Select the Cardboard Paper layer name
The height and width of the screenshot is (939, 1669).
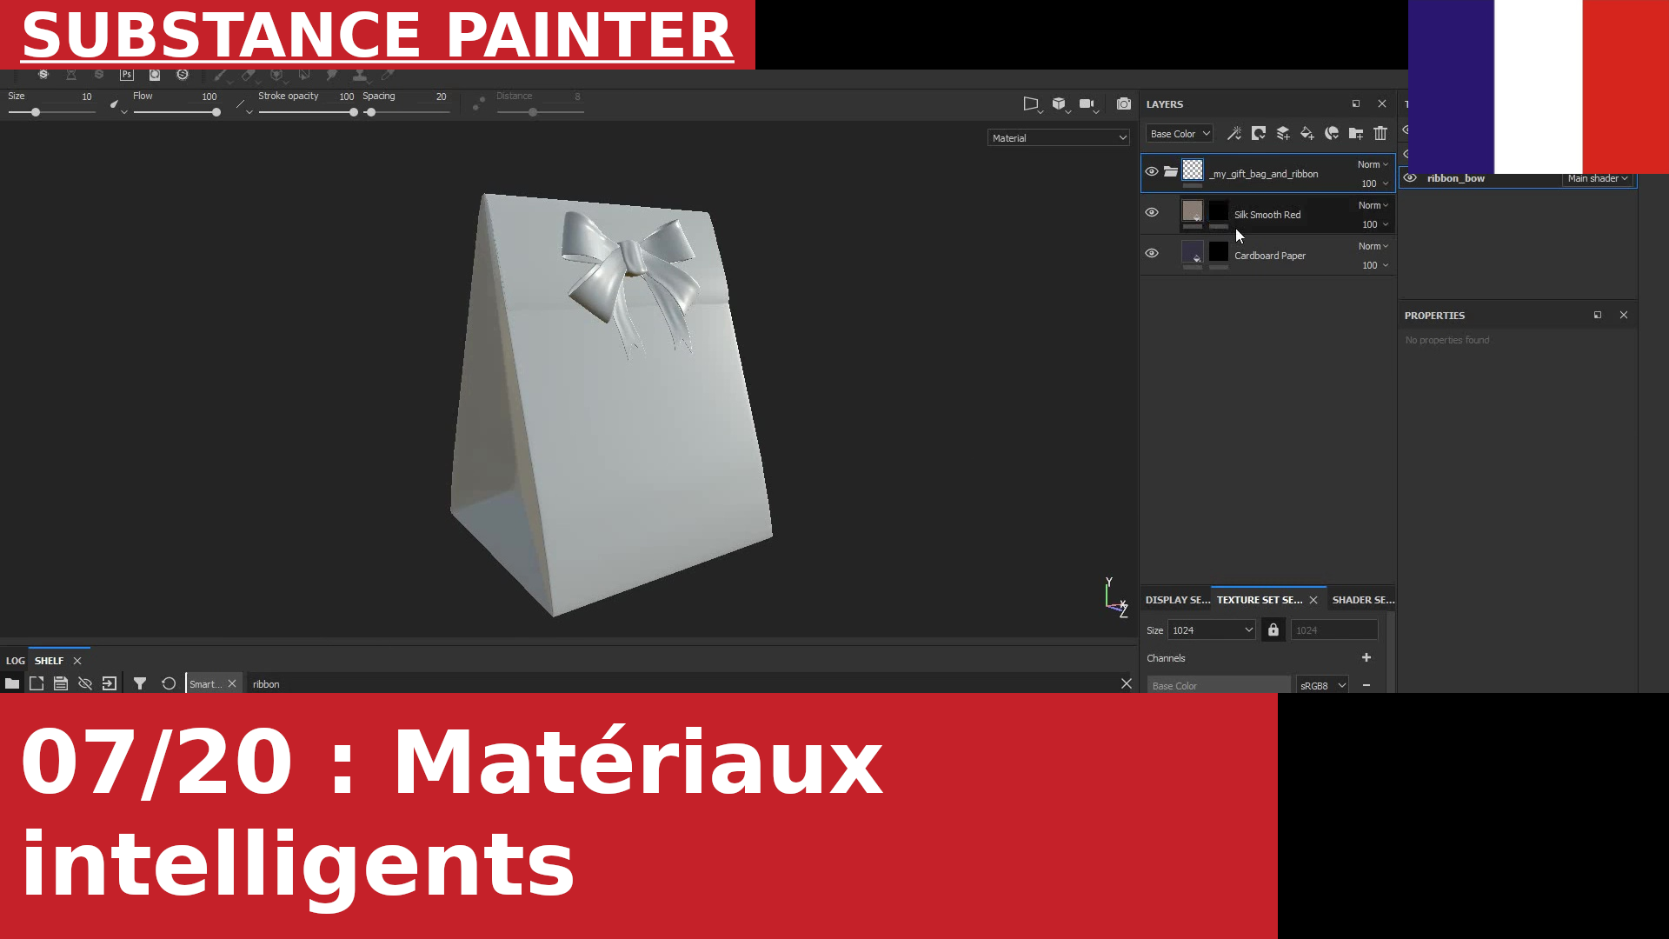(x=1270, y=256)
